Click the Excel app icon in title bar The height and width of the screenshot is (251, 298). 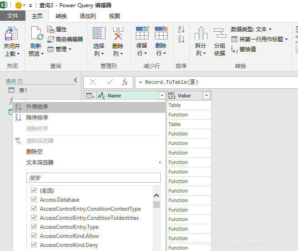click(4, 5)
